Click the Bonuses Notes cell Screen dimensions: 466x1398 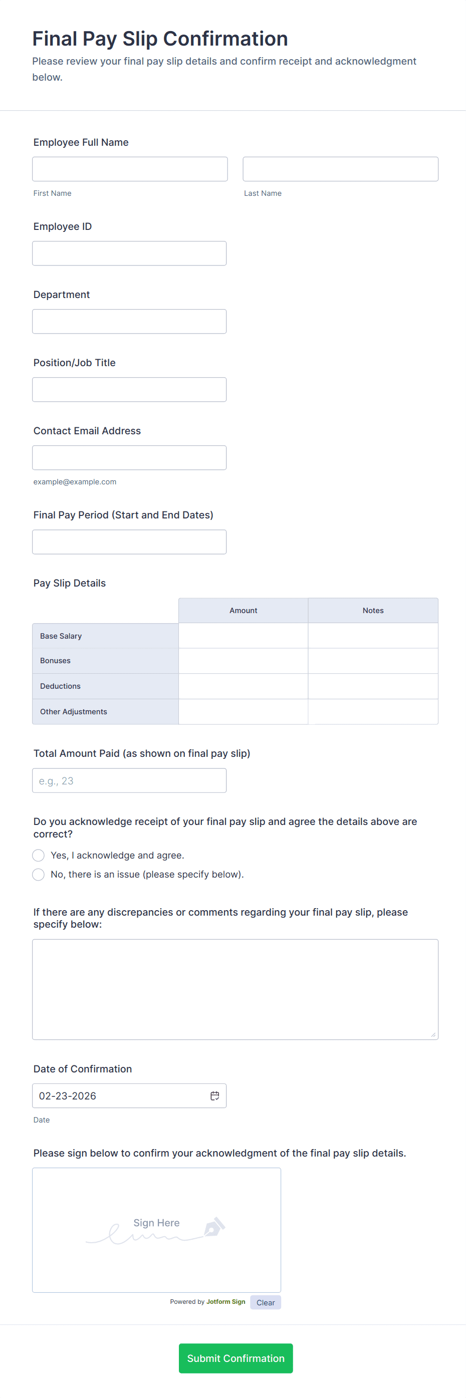(x=373, y=661)
